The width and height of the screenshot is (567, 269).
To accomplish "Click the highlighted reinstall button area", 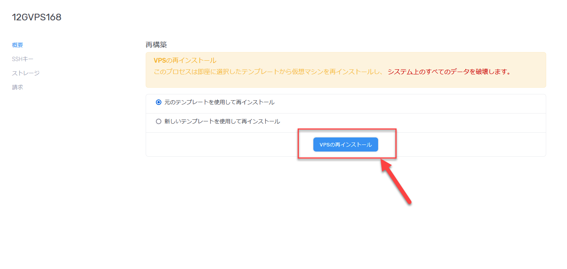I will [x=347, y=144].
